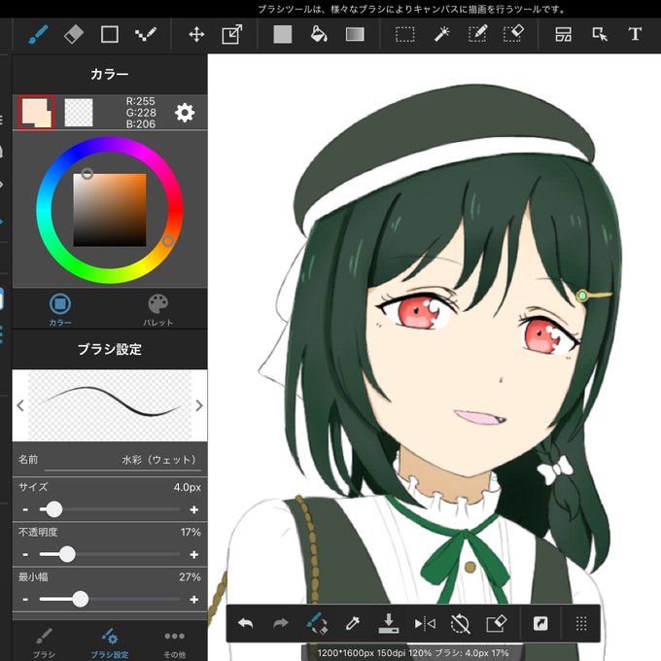Click the サイズ slider handle
The width and height of the screenshot is (661, 661).
54,509
